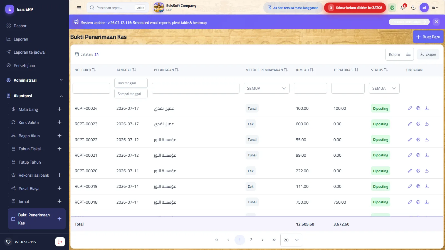The image size is (445, 250).
Task: Edit receipt RCPT-00024 with pencil icon
Action: (x=410, y=108)
